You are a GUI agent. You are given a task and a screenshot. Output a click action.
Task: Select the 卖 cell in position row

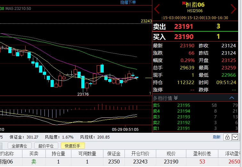pos(34,162)
